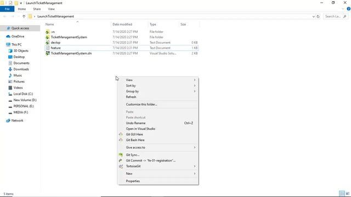The width and height of the screenshot is (351, 197).
Task: Open Explorer help question mark
Action: pos(349,9)
